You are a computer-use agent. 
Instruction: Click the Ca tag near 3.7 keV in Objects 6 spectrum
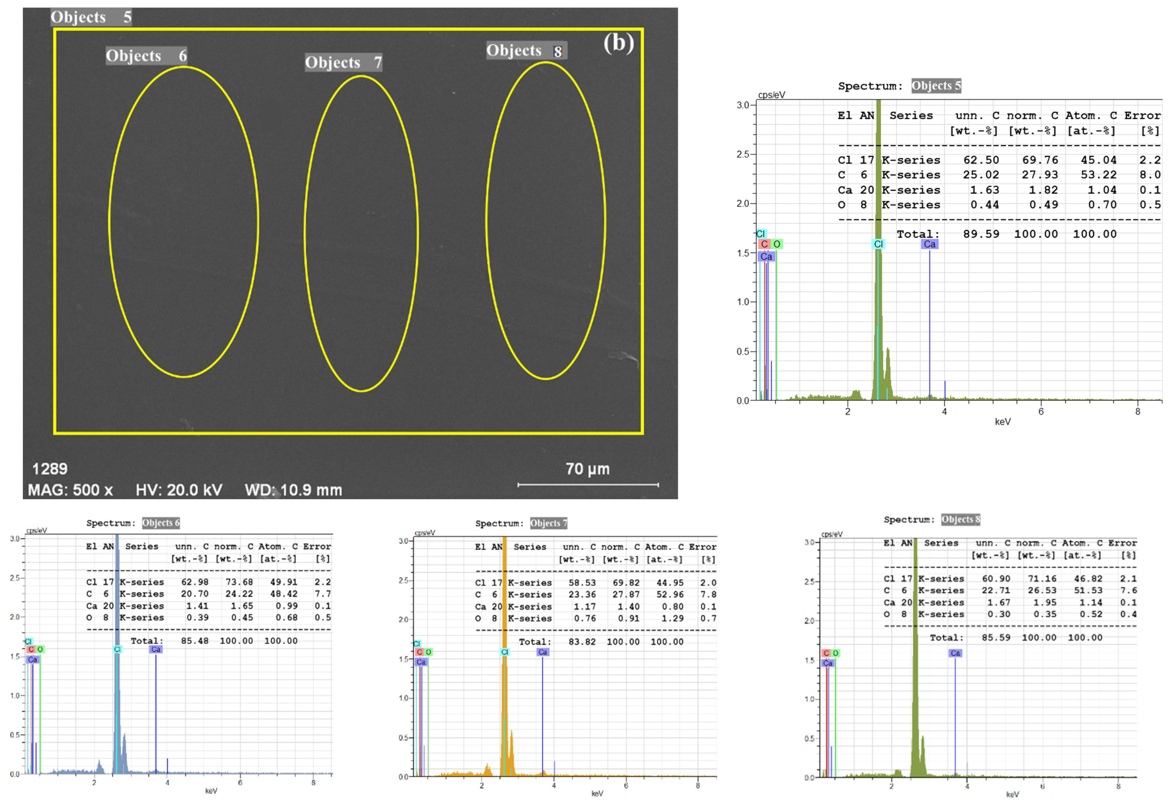point(156,649)
